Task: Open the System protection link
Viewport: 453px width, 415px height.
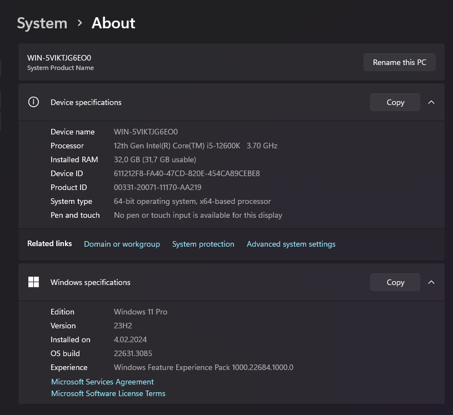Action: pos(203,244)
